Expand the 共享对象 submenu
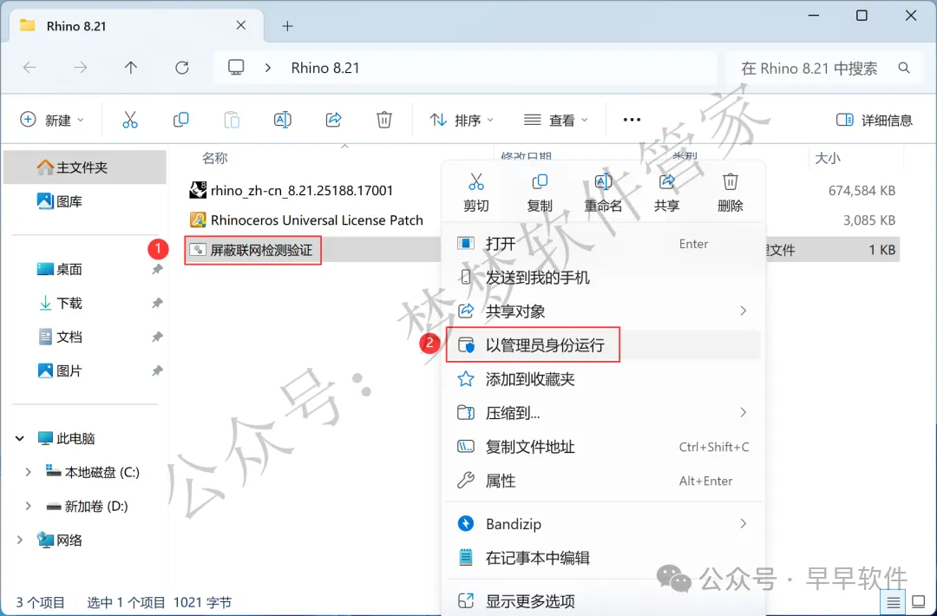Screen dimensions: 937x616 (743, 311)
